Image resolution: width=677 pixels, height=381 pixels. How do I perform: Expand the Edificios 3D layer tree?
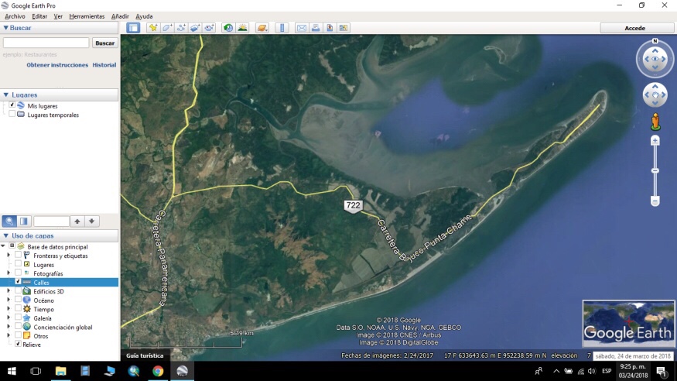click(x=9, y=291)
